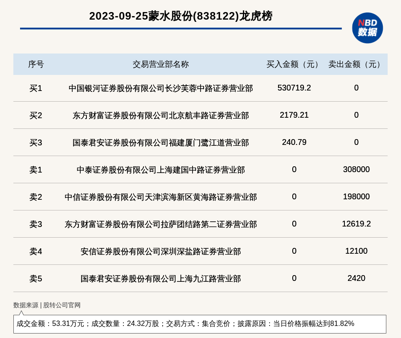Click 中泰证券上海建国中路证券营业部 name

pos(160,169)
